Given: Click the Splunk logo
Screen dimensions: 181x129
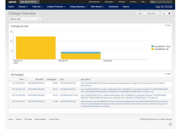Looking at the screenshot, I should click(x=13, y=2).
